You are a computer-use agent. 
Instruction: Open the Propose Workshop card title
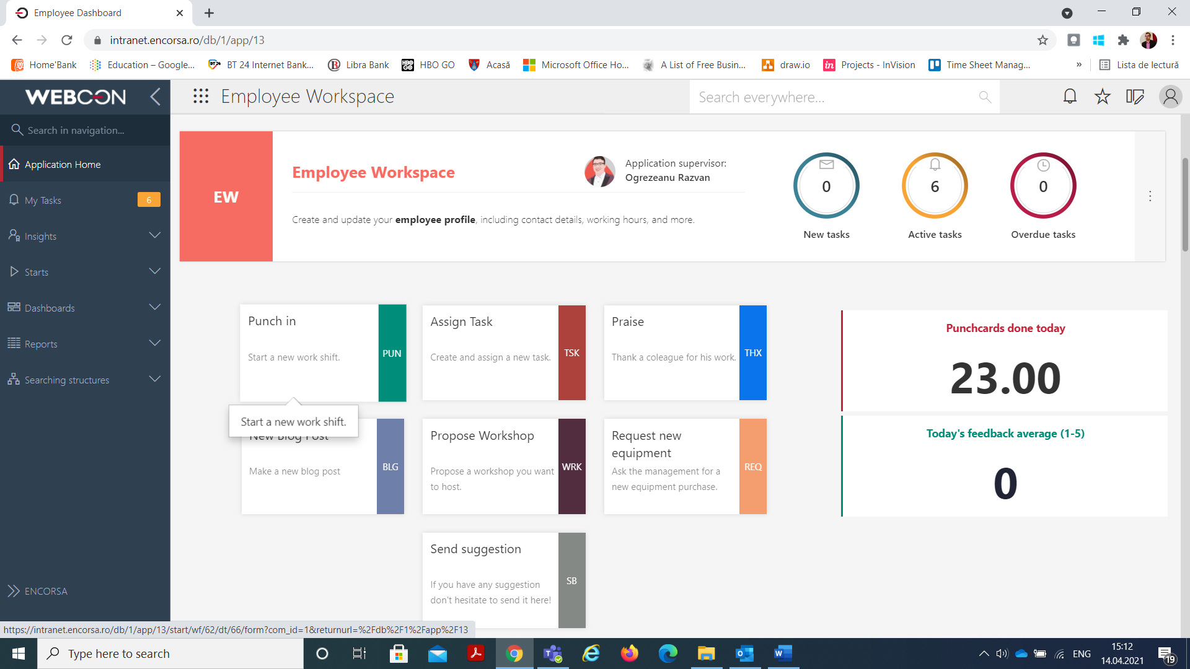pos(482,435)
